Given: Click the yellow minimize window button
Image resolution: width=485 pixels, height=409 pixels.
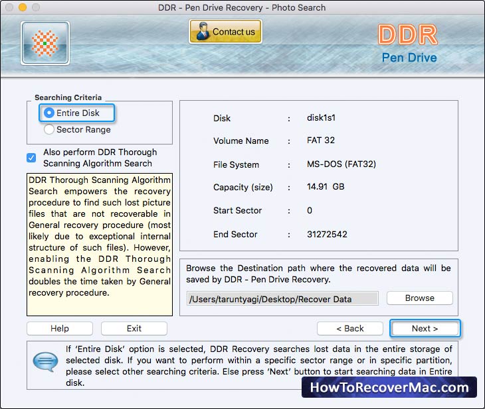Looking at the screenshot, I should [x=23, y=7].
